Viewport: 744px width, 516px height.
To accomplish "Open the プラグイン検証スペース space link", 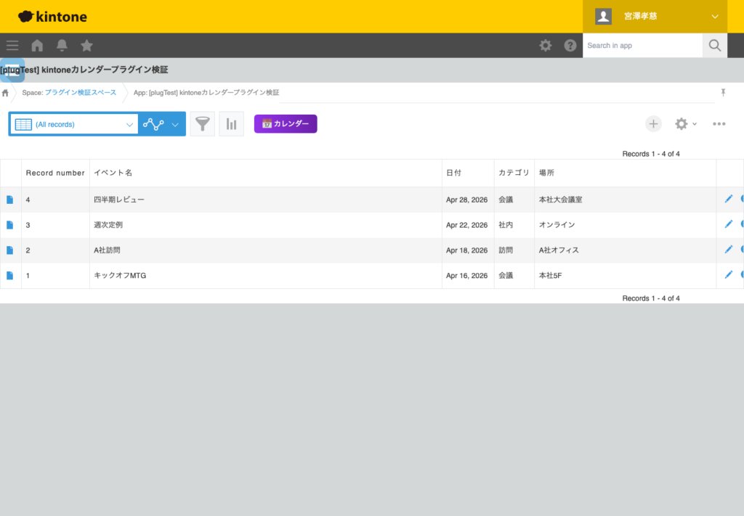I will [80, 93].
